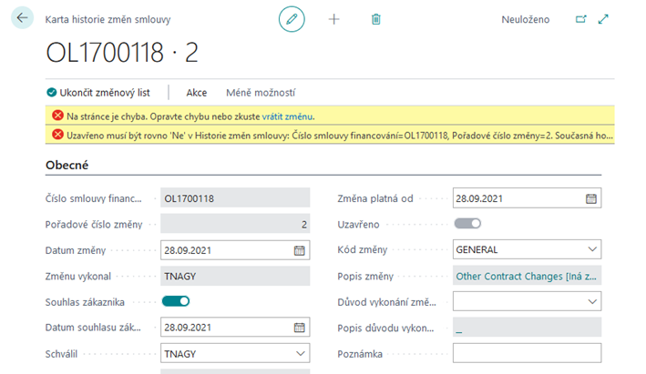Screen dimensions: 646x374
Task: Open calendar for Datum souhlasu zákazníka
Action: point(299,328)
